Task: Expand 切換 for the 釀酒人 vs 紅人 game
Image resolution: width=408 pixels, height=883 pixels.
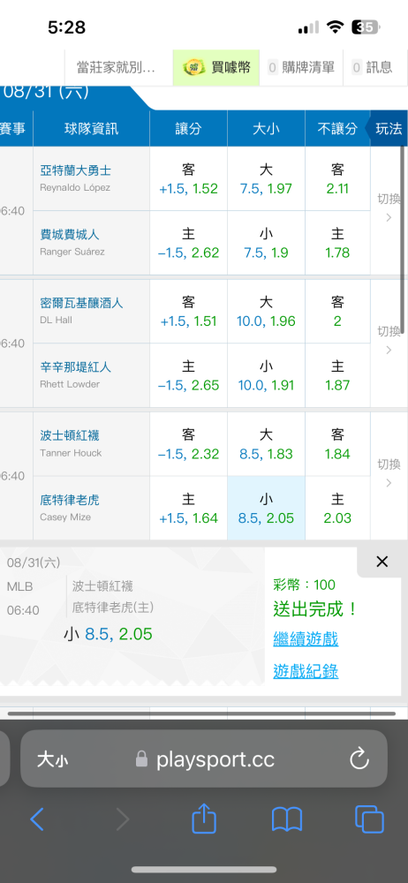Action: [389, 340]
